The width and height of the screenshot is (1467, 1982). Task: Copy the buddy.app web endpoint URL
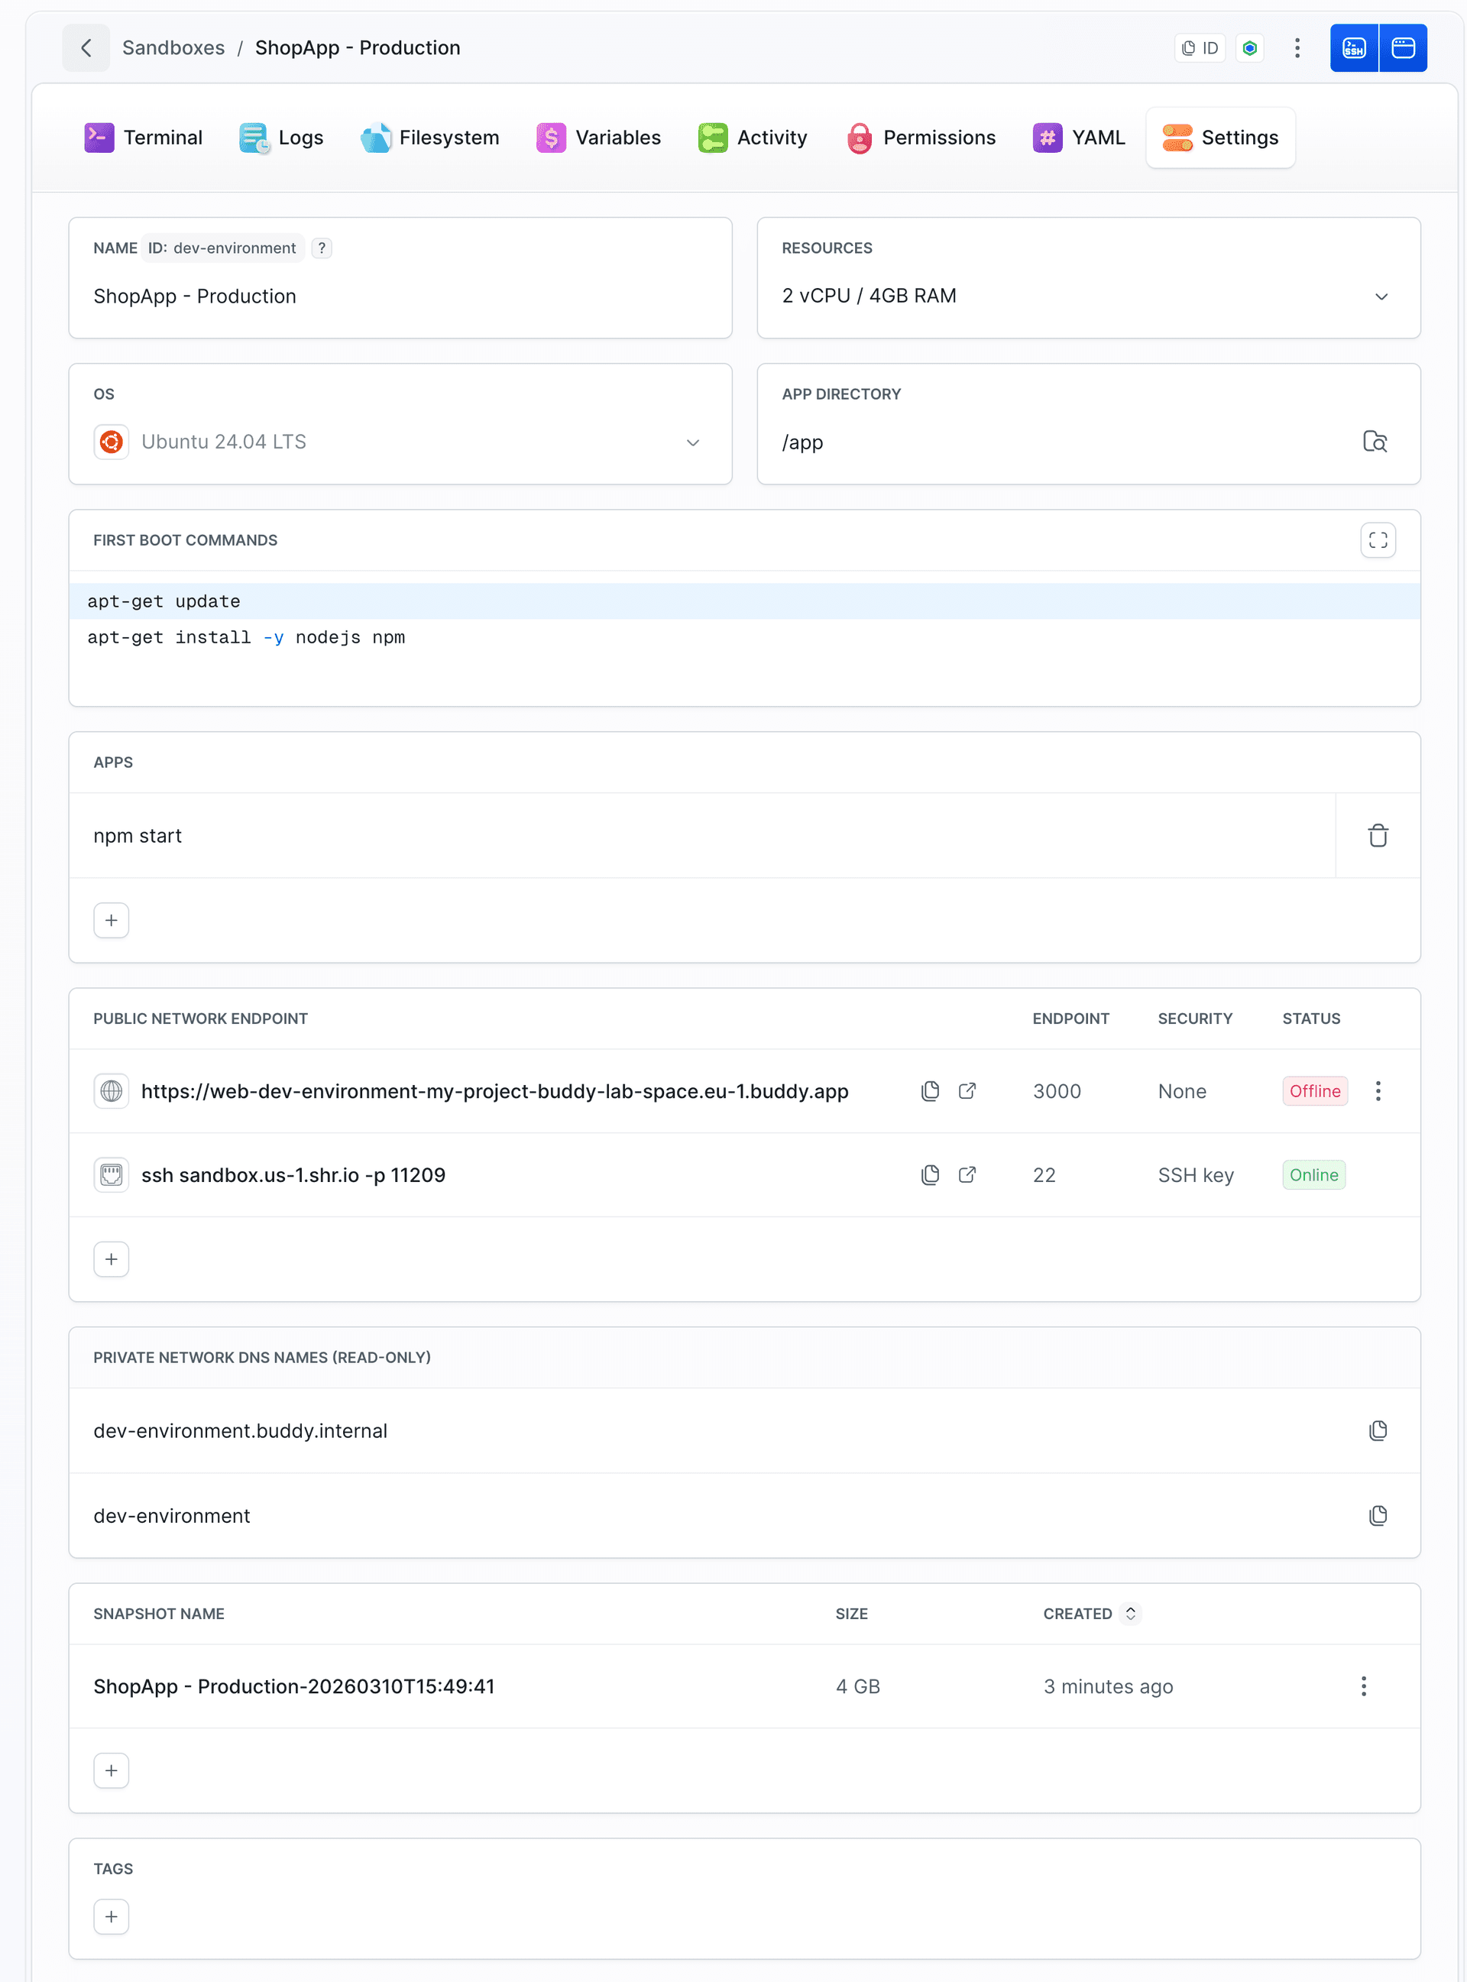(x=930, y=1090)
